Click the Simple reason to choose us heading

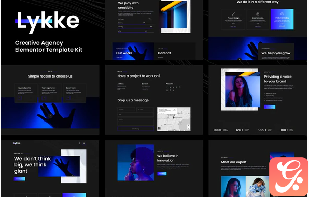(x=50, y=77)
